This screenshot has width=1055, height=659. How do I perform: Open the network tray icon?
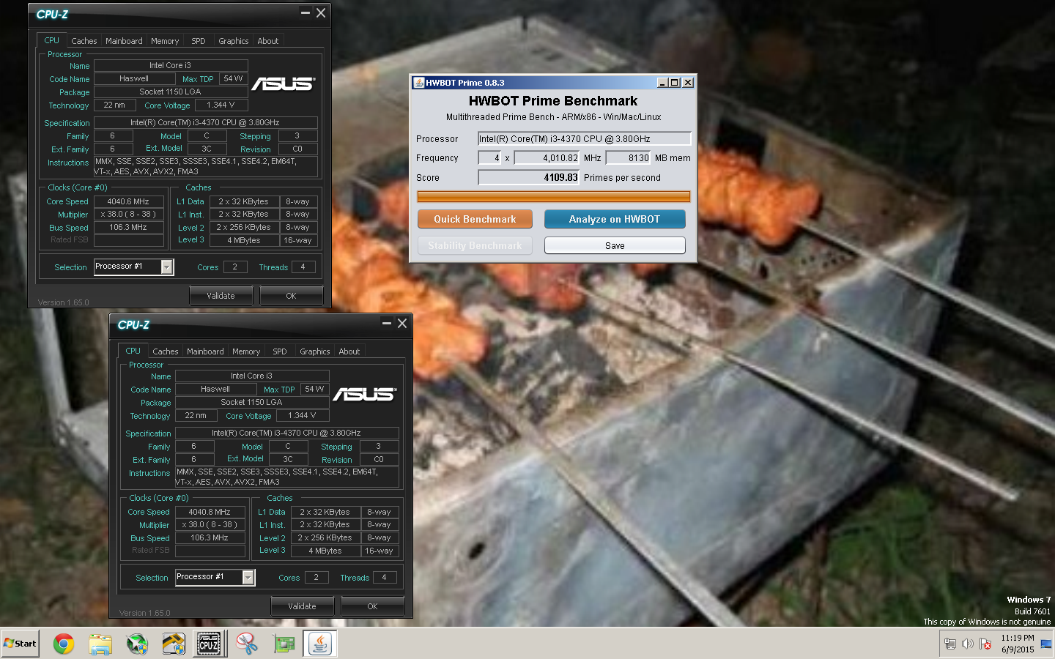pos(950,644)
